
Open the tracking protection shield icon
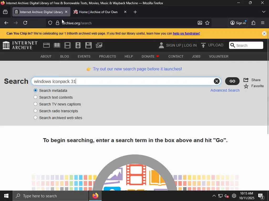[x=50, y=23]
